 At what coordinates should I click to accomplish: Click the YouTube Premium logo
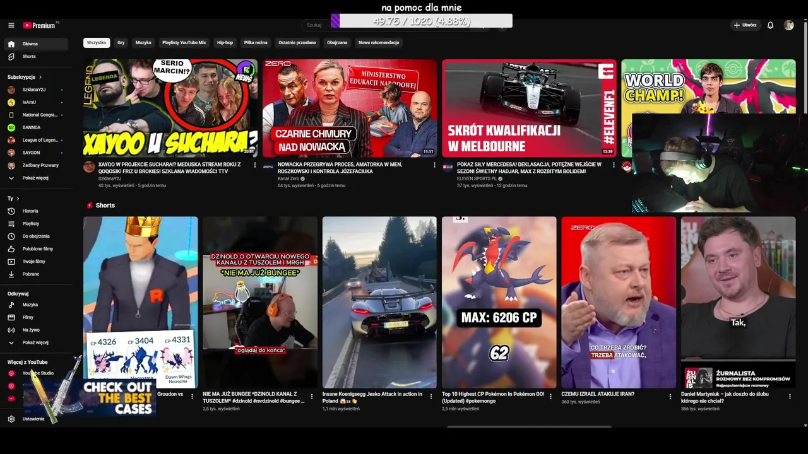40,25
